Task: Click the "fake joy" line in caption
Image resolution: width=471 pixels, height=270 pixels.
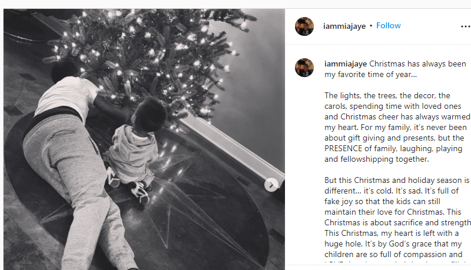Action: 382,201
